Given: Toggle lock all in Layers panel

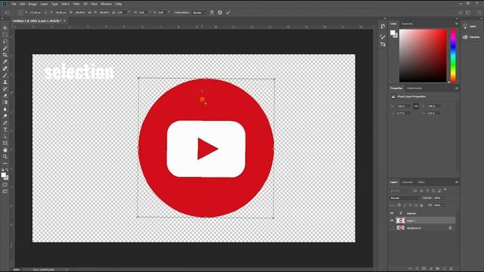Looking at the screenshot, I should pyautogui.click(x=422, y=206).
